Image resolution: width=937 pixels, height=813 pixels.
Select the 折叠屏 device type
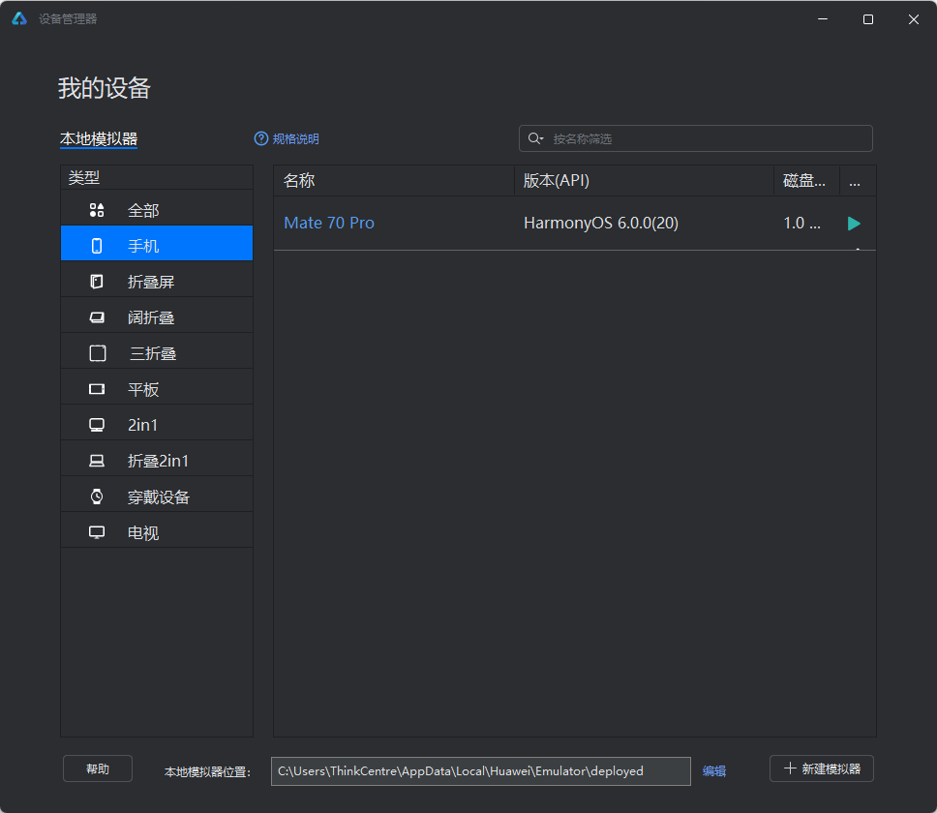(157, 279)
